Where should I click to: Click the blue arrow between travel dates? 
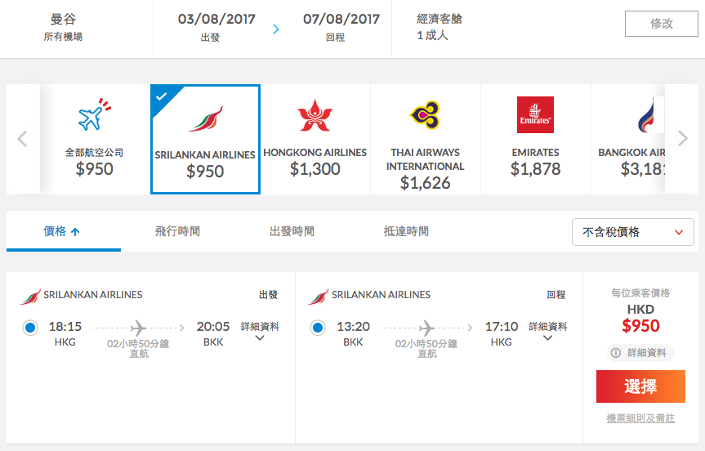click(x=276, y=29)
